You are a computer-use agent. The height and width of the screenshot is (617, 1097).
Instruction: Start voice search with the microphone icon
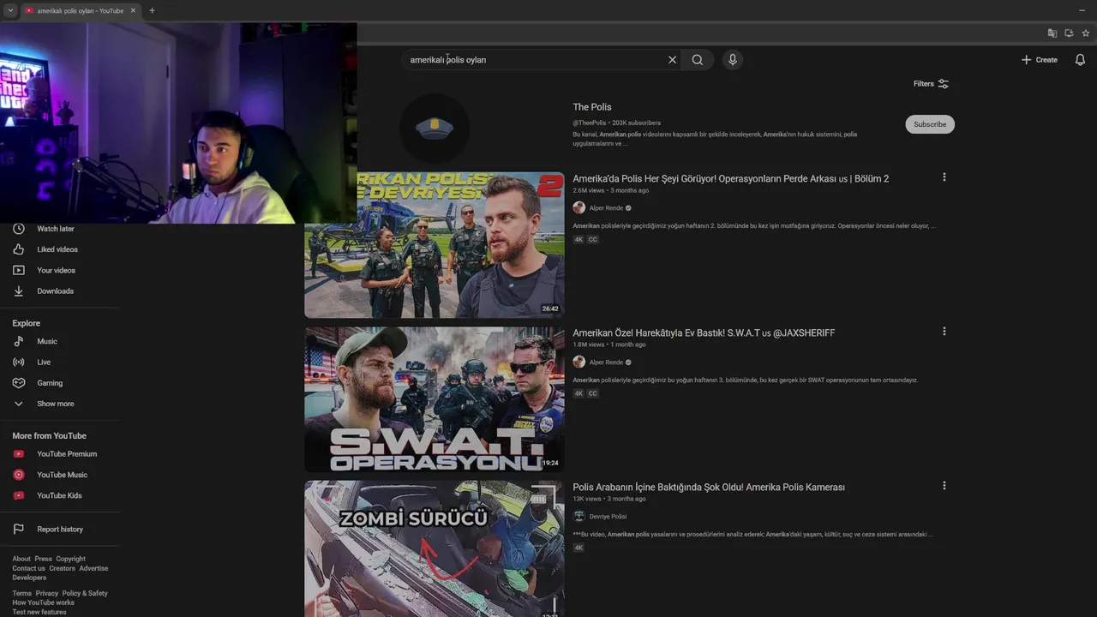click(732, 60)
